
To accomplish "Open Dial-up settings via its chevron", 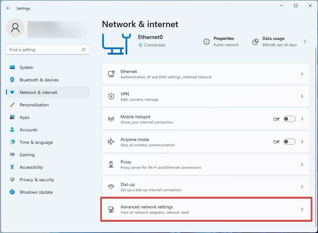I will pyautogui.click(x=302, y=187).
